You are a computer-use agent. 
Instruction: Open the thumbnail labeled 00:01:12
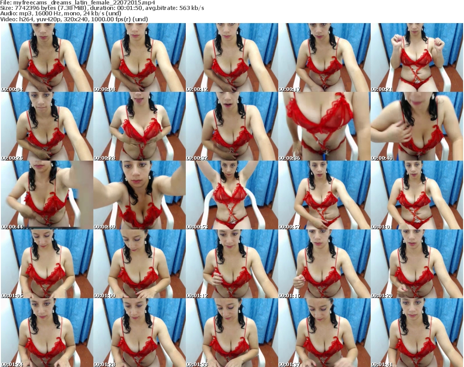(x=232, y=264)
